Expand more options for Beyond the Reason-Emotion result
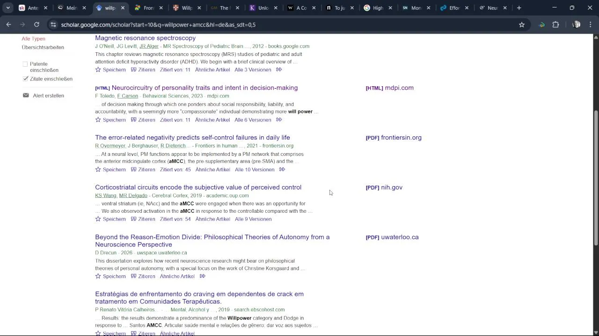 click(x=203, y=276)
